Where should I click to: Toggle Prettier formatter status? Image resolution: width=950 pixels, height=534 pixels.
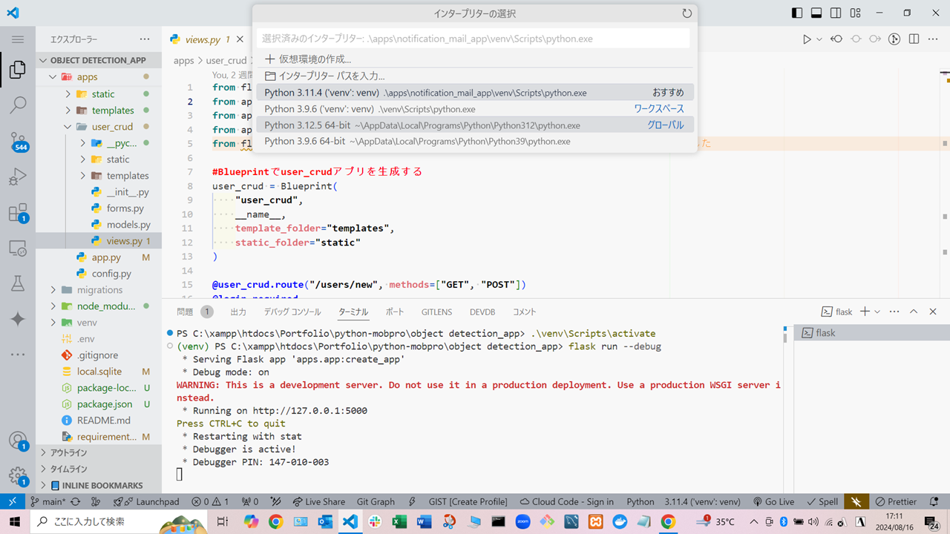coord(895,501)
